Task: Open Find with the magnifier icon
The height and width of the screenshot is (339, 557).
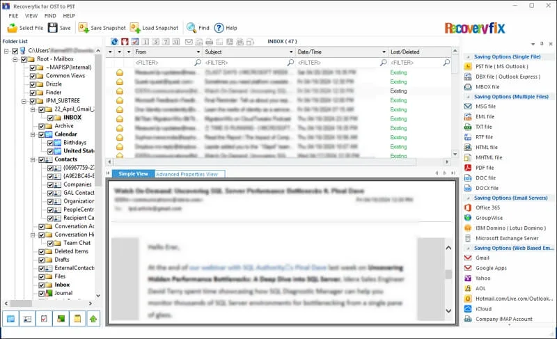Action: tap(191, 28)
